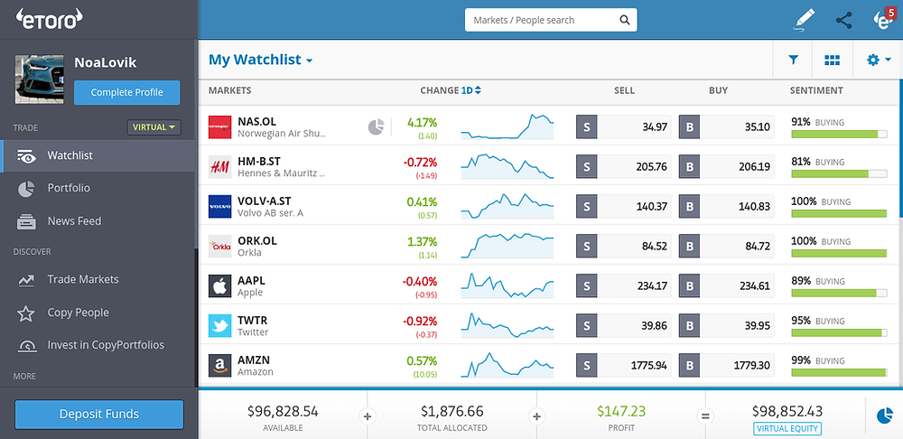Click the eToro logo
The height and width of the screenshot is (439, 903).
[49, 19]
